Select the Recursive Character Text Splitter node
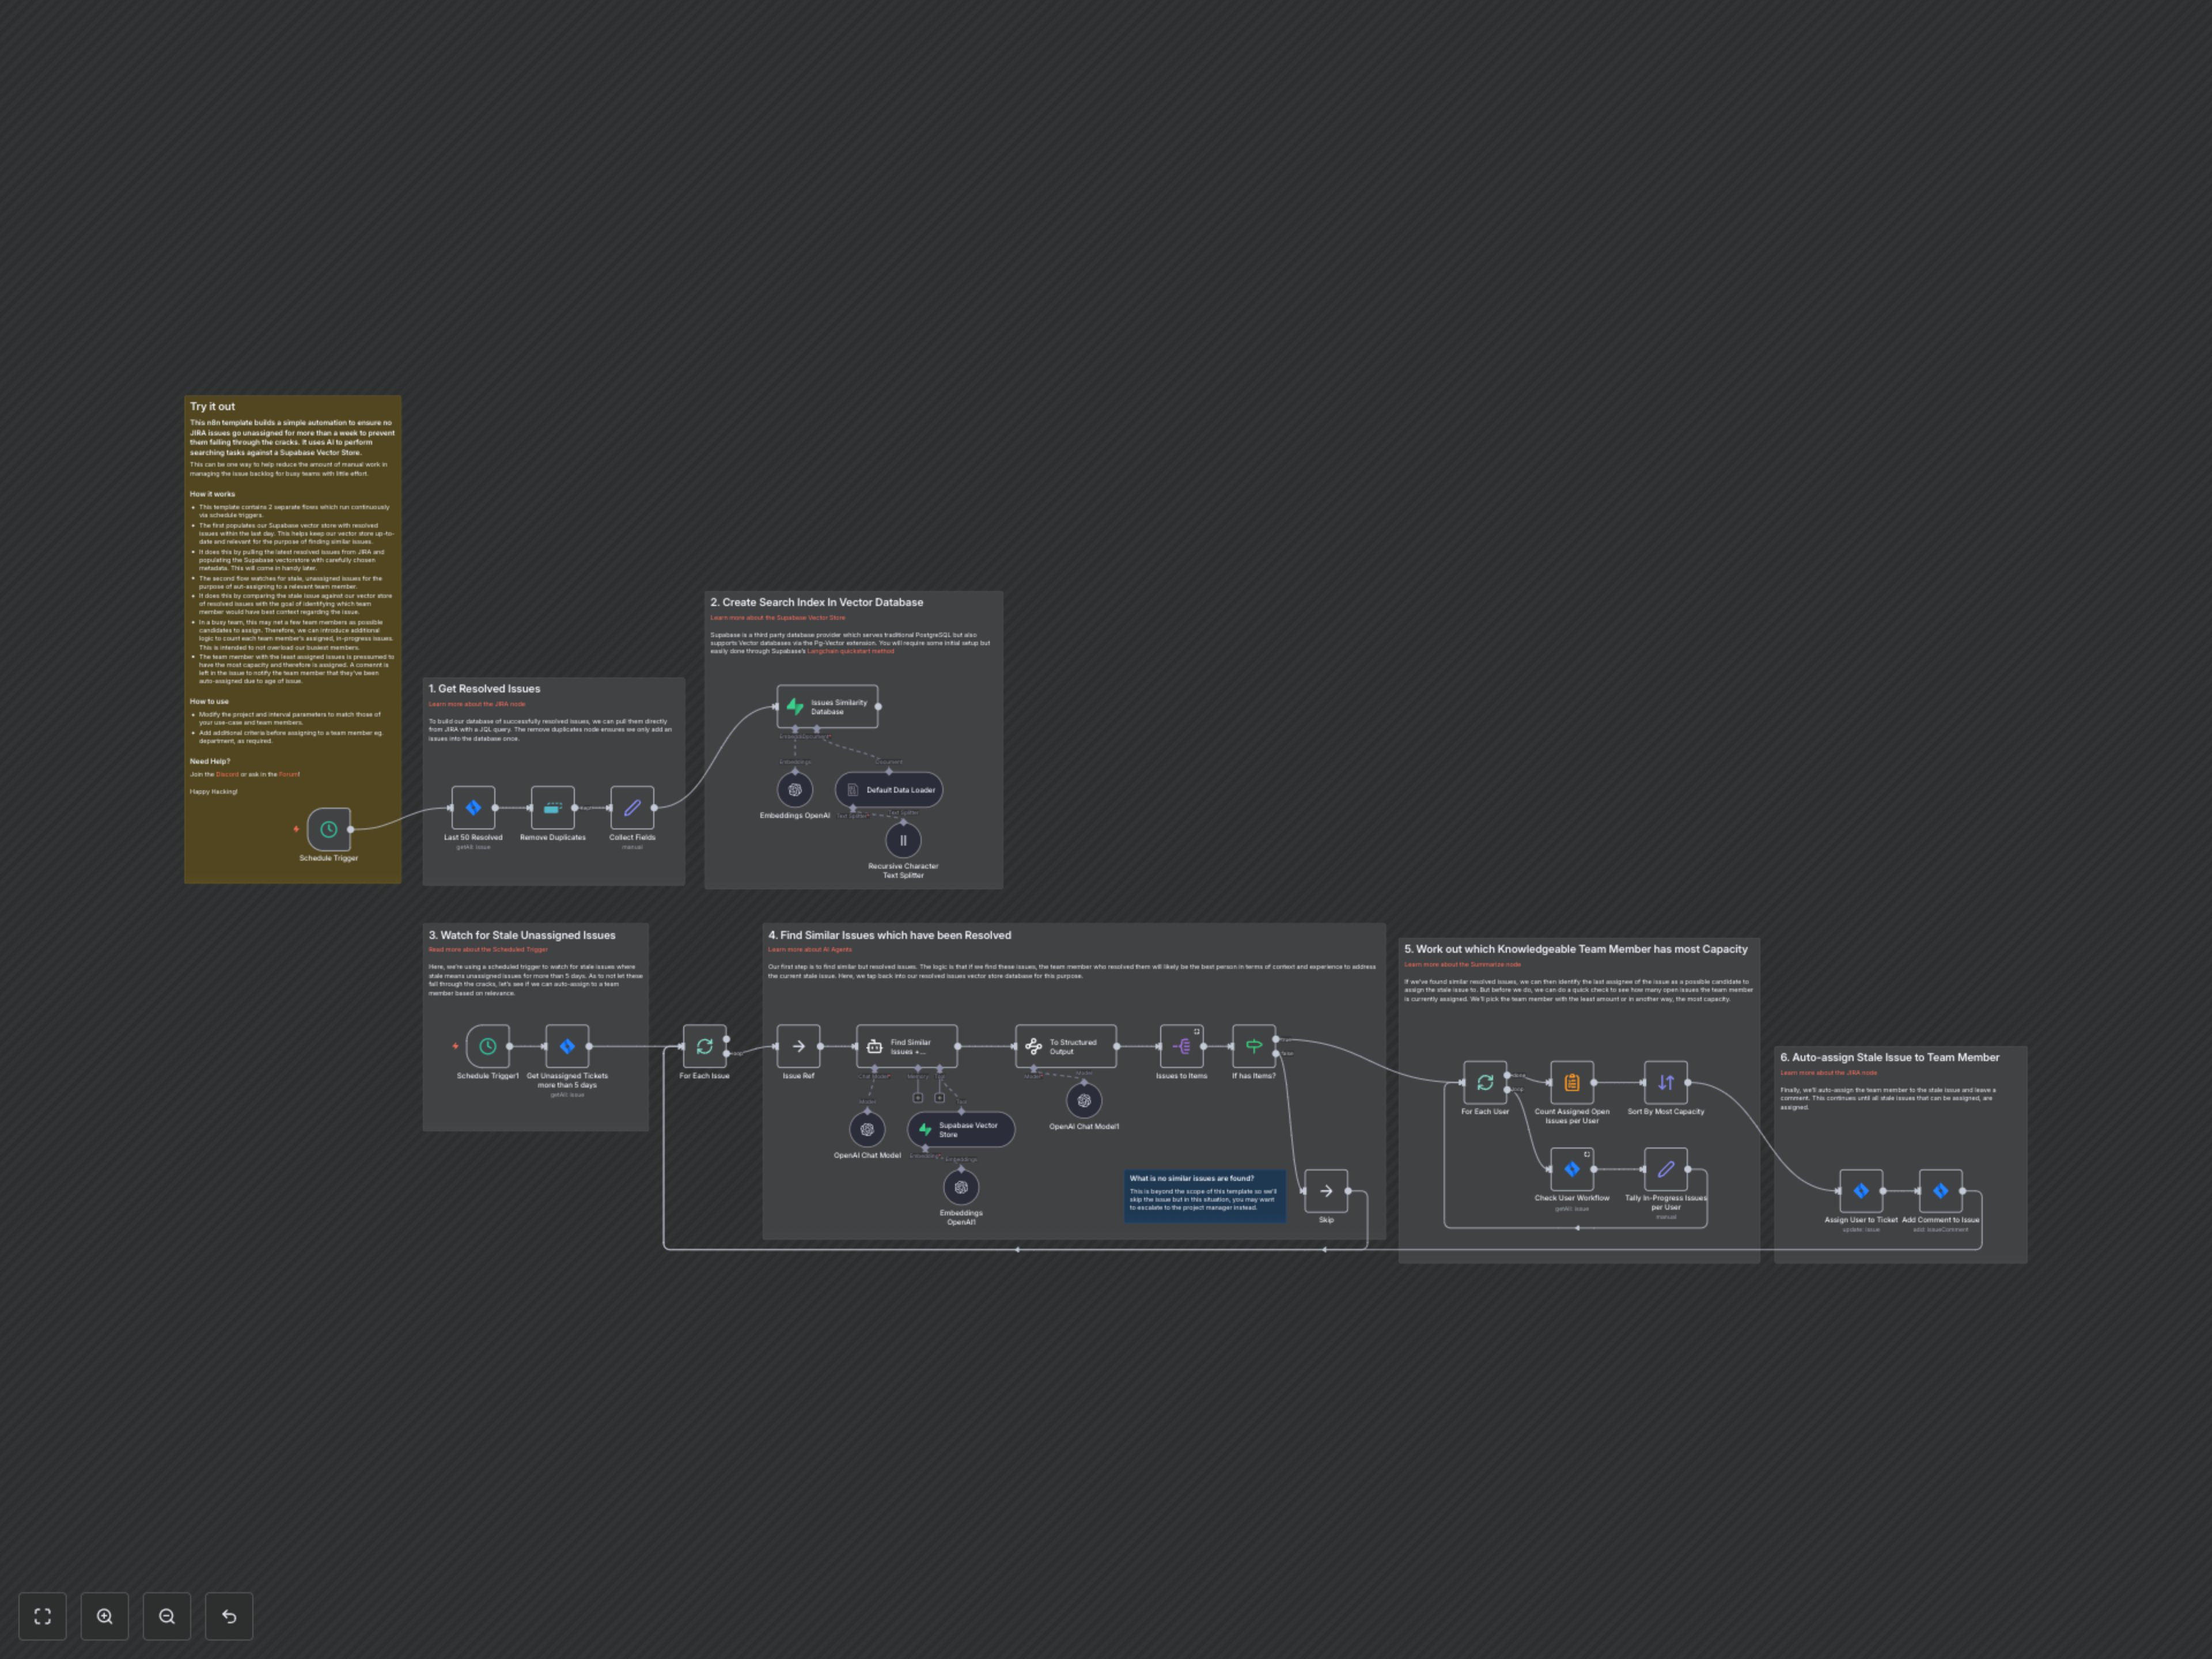 [x=903, y=840]
